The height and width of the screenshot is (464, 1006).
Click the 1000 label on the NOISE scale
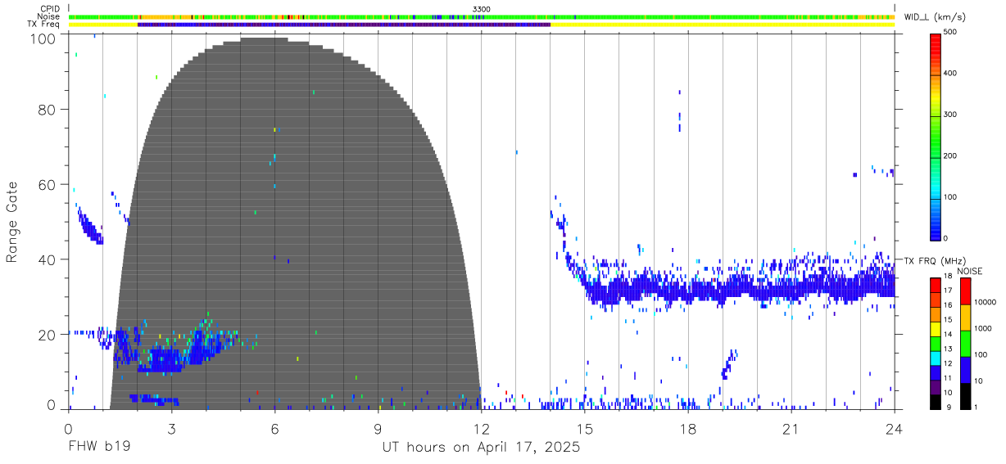pos(985,328)
